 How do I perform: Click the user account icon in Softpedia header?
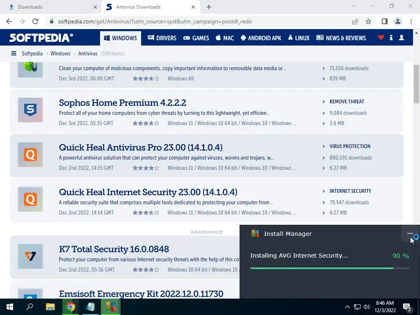(x=402, y=38)
